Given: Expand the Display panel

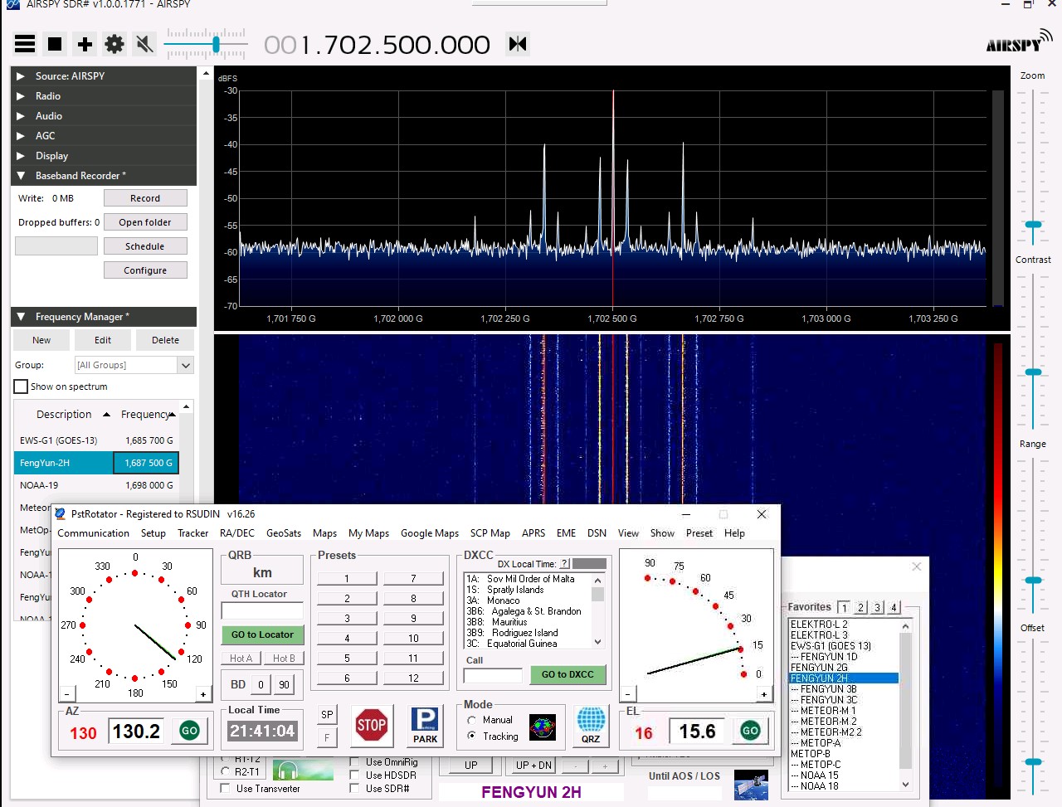Looking at the screenshot, I should click(104, 155).
